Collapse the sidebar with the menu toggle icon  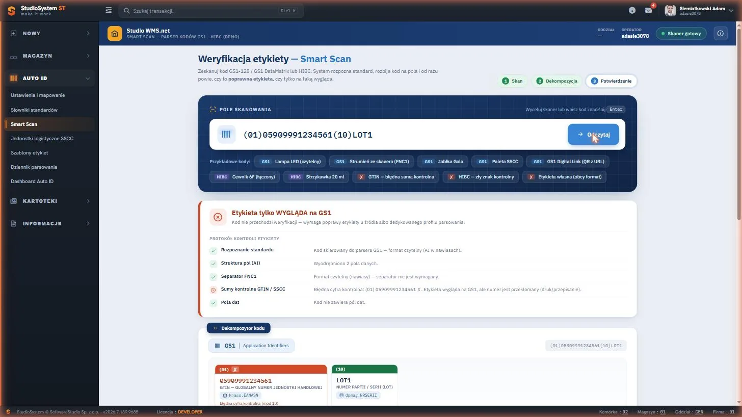[x=109, y=10]
